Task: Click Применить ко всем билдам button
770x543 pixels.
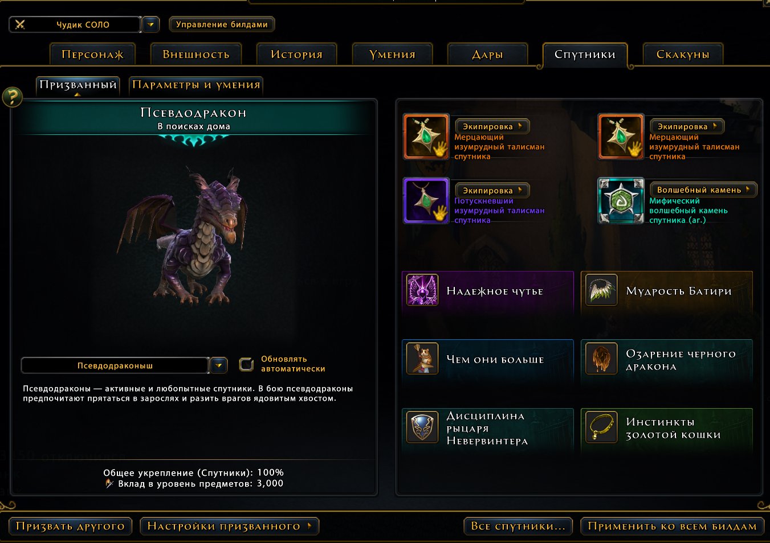Action: coord(672,526)
